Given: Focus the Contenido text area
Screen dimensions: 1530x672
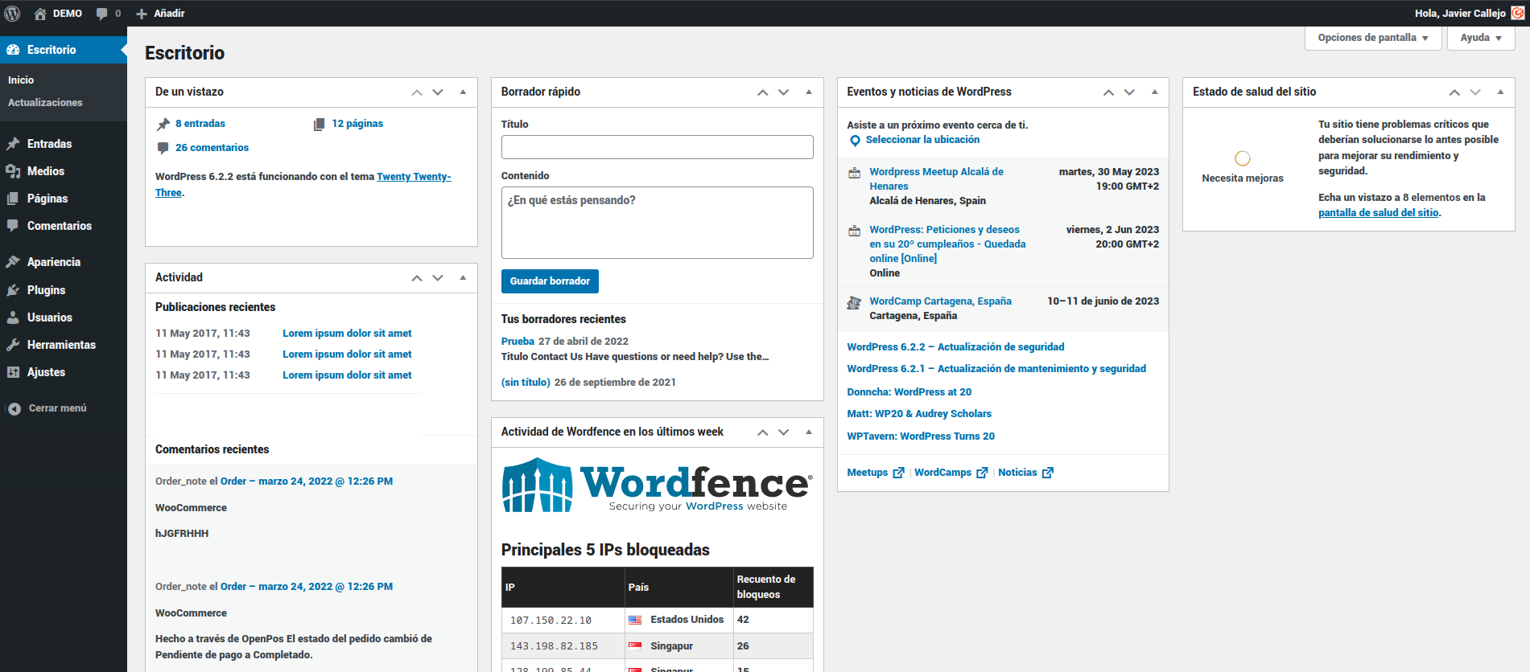Looking at the screenshot, I should pyautogui.click(x=658, y=223).
